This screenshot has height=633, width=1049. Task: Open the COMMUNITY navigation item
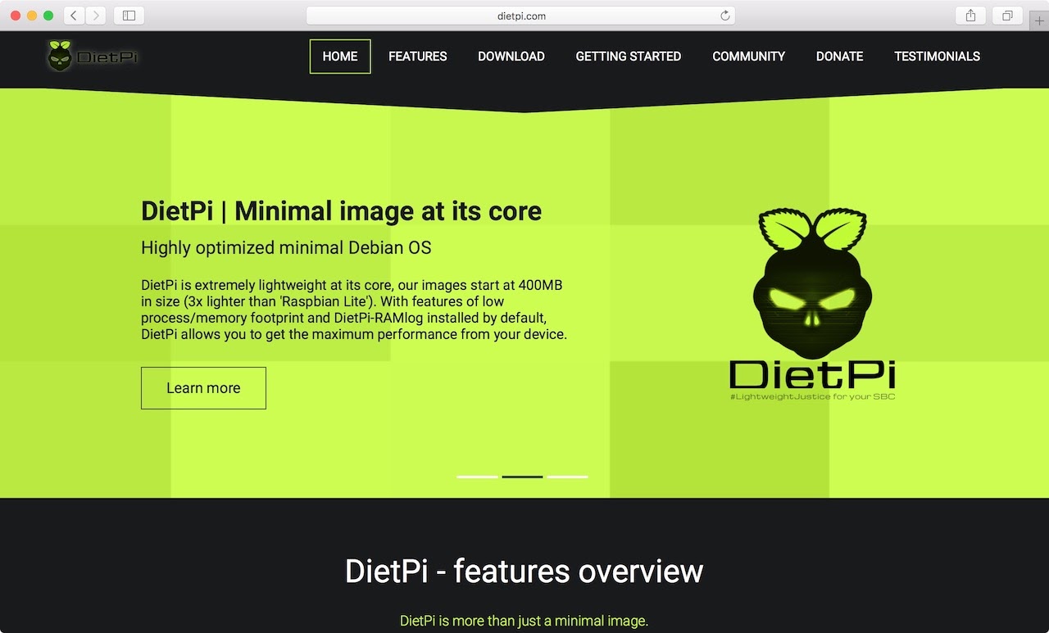click(x=749, y=57)
